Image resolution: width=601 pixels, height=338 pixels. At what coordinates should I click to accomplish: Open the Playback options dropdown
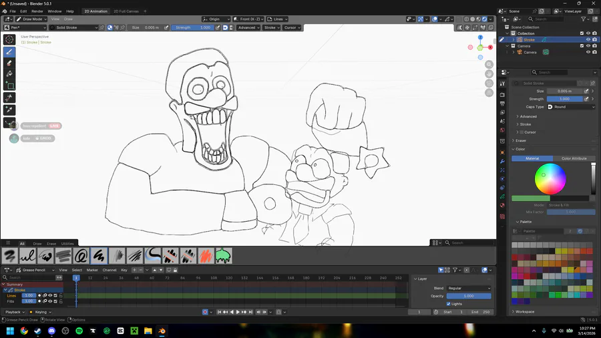click(x=15, y=312)
